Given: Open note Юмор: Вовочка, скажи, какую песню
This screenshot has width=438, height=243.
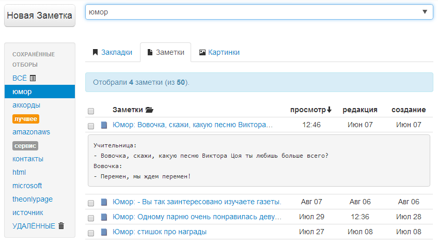Looking at the screenshot, I should 193,125.
